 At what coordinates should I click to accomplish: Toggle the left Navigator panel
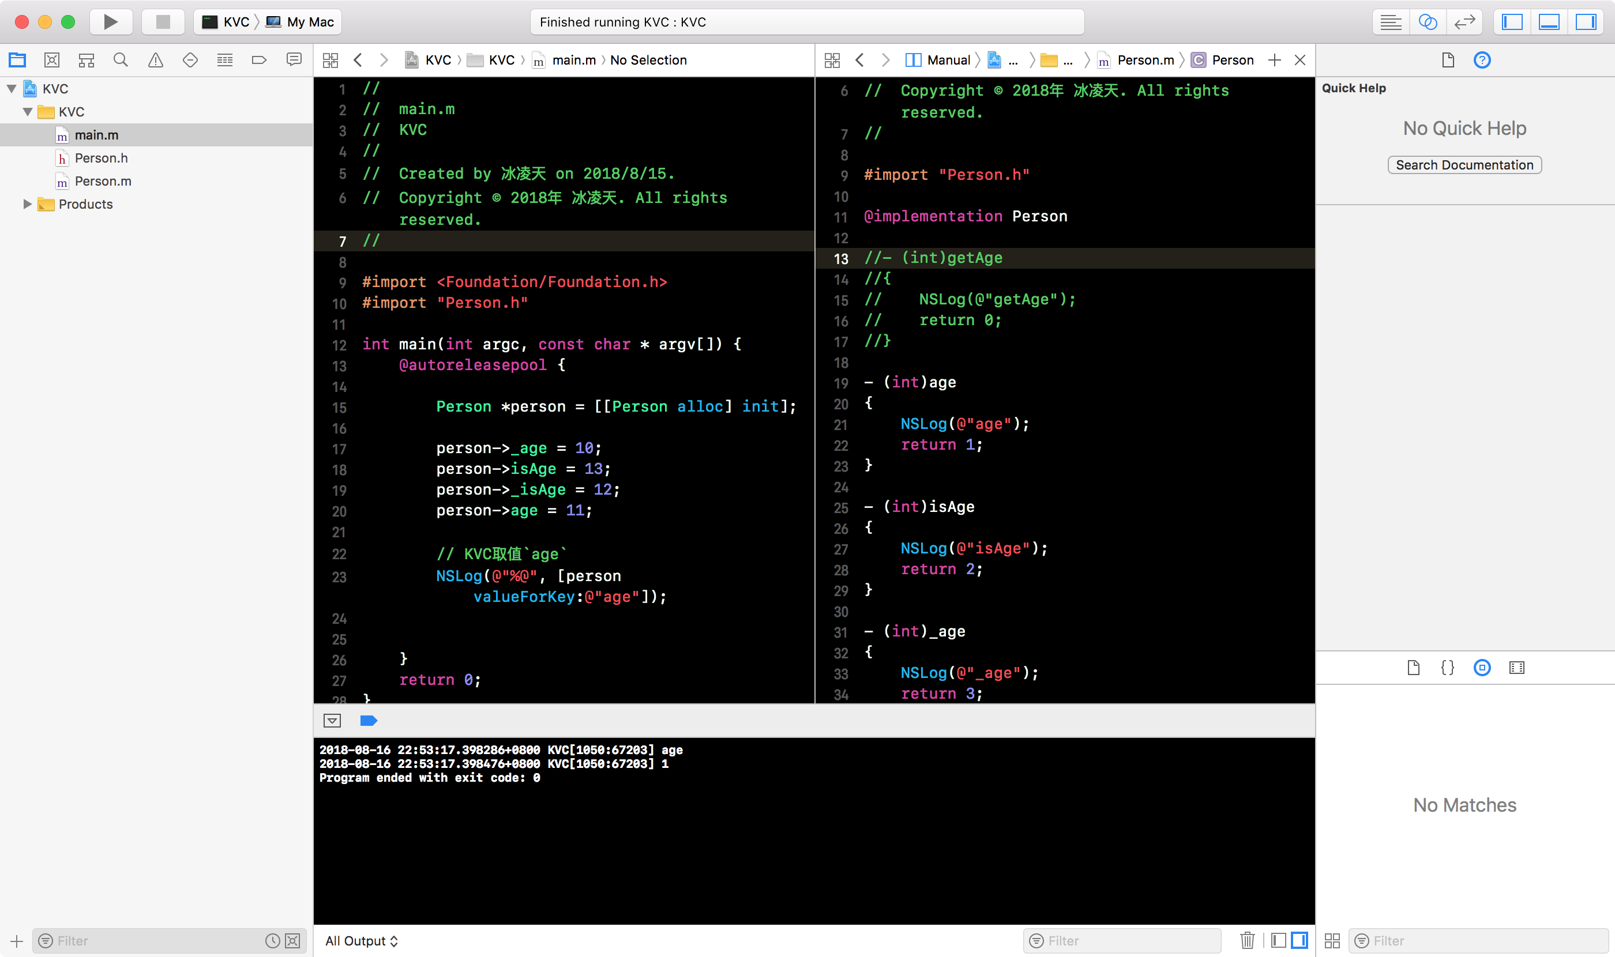(1512, 22)
